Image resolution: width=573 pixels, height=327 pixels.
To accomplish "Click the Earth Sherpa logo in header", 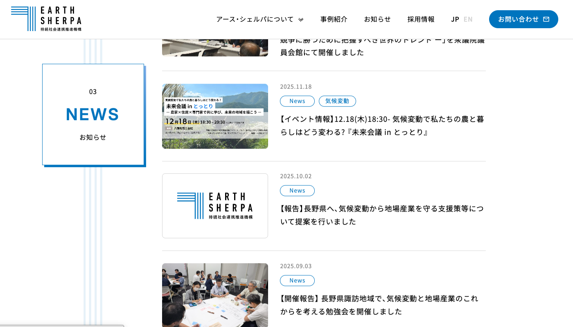I will [46, 19].
